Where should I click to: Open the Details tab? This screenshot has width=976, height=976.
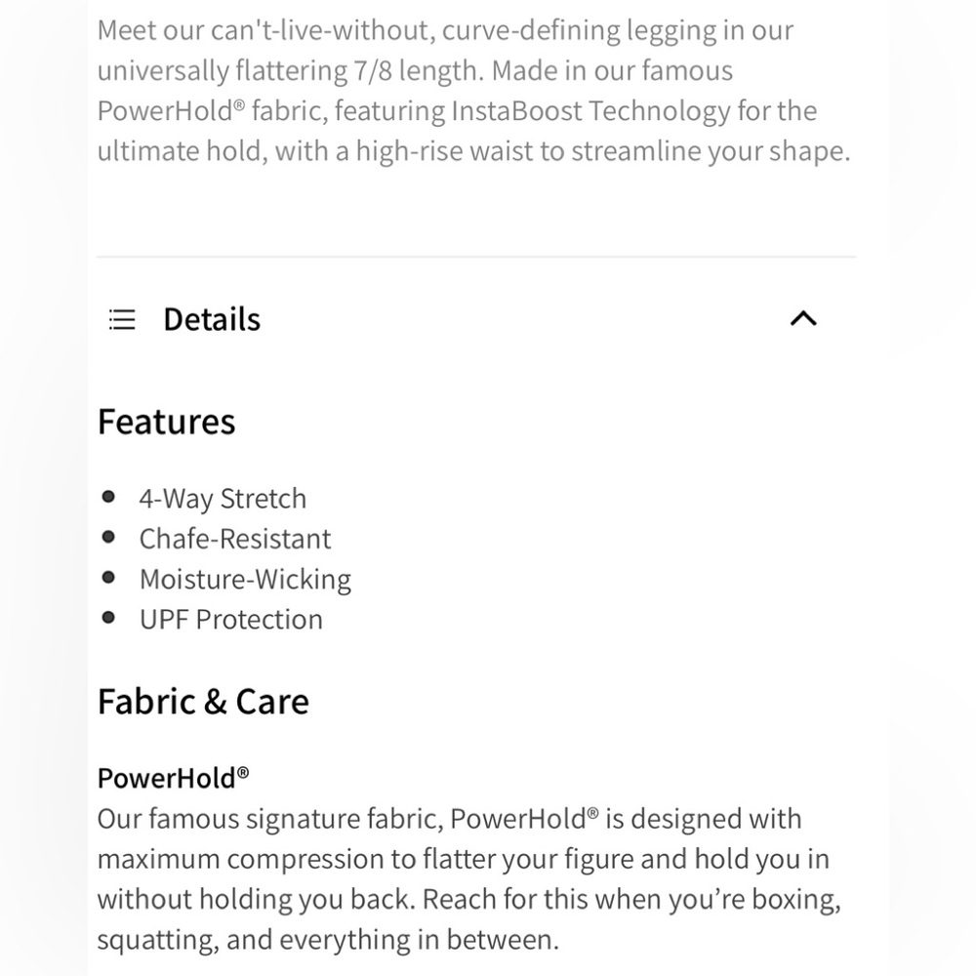pyautogui.click(x=211, y=318)
